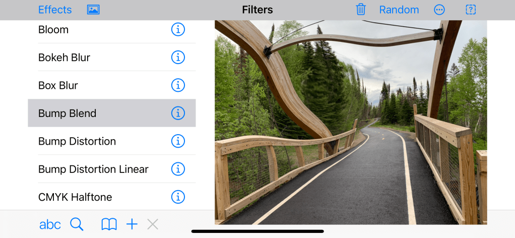Tap the gray X remove icon
This screenshot has width=515, height=238.
tap(153, 224)
